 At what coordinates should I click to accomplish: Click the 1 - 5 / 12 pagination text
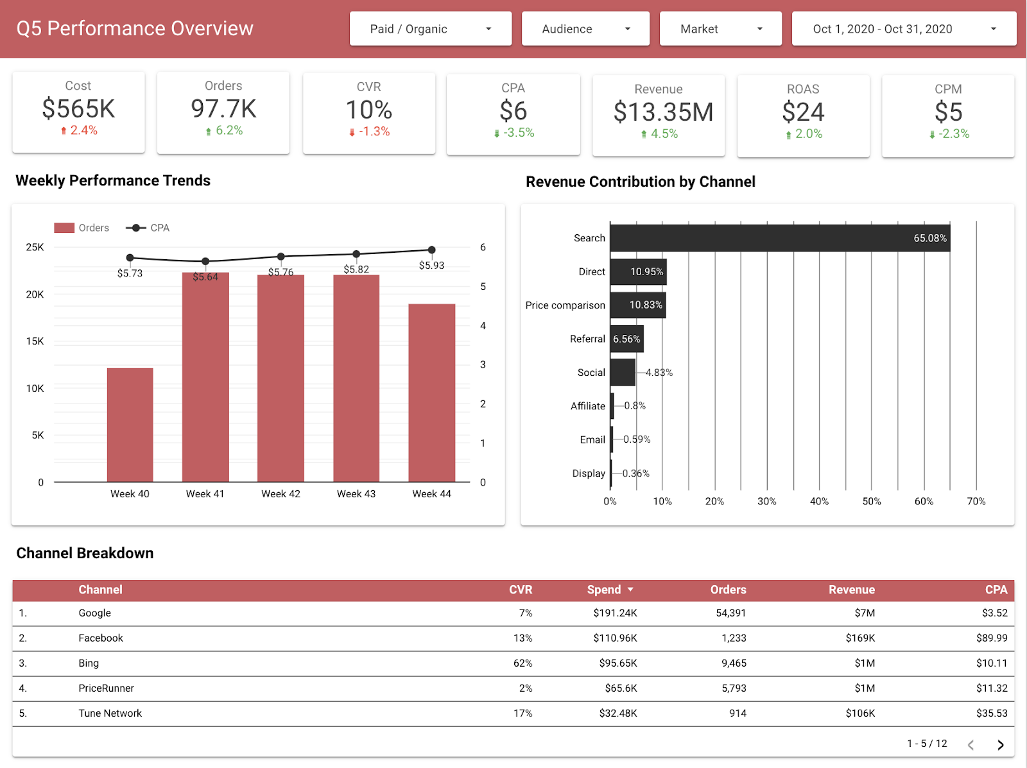click(927, 744)
